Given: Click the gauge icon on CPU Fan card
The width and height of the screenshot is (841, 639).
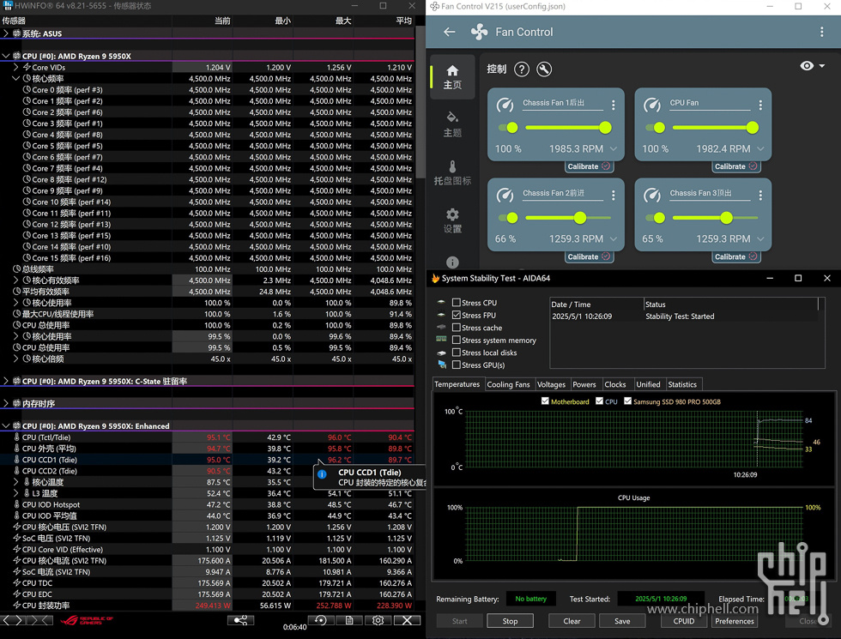Looking at the screenshot, I should click(x=651, y=105).
